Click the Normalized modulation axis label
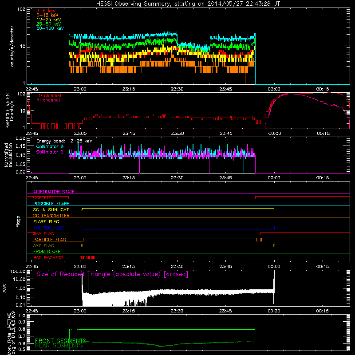Screen dimensions: 355x355 pos(8,155)
